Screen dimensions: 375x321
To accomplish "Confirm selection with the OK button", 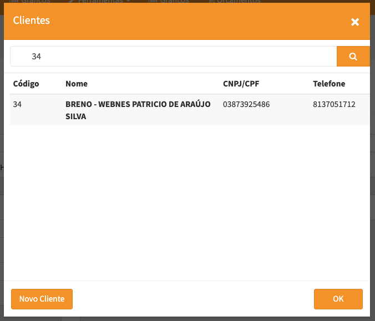I will (x=338, y=299).
